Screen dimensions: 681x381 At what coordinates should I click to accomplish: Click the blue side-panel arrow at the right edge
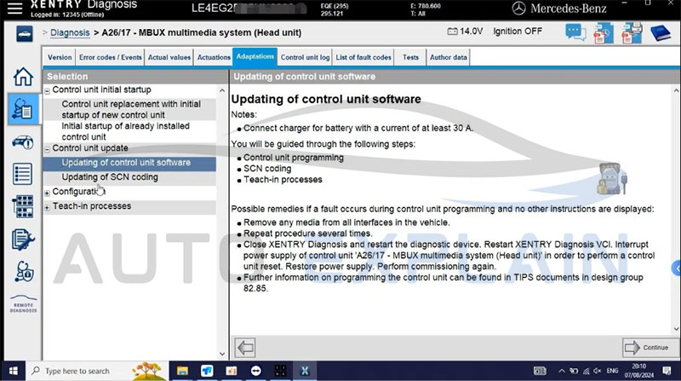(x=676, y=268)
